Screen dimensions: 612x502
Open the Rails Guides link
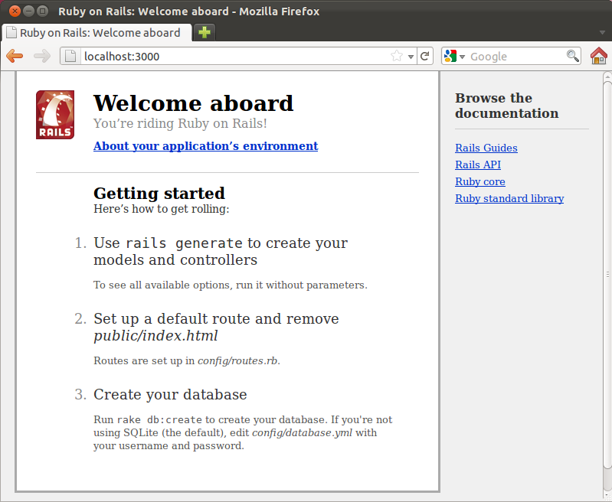[486, 148]
